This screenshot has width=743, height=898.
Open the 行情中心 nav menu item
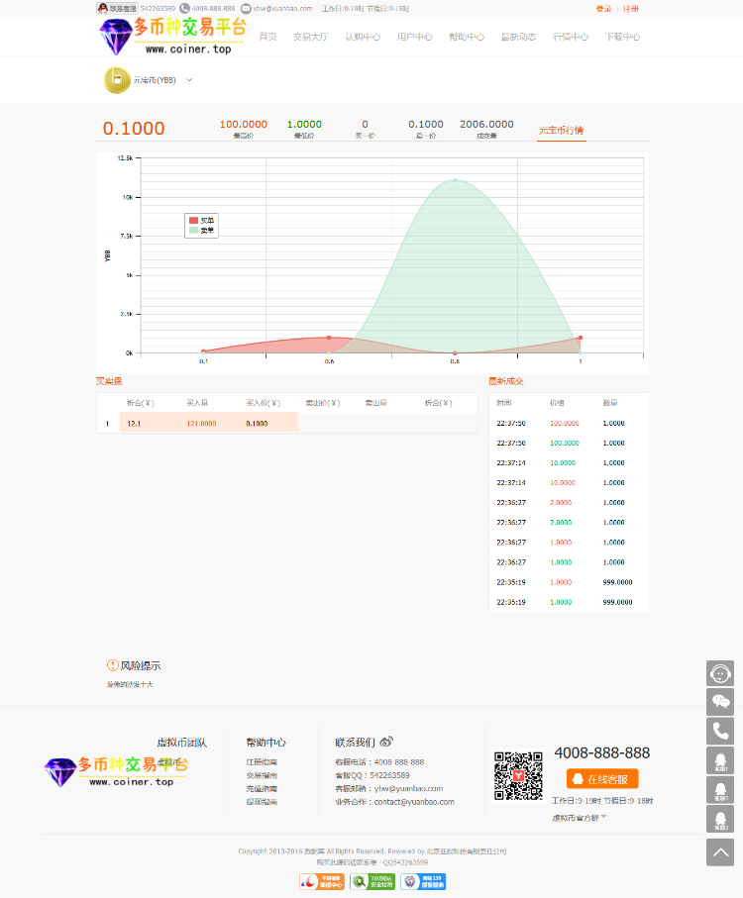[x=571, y=37]
